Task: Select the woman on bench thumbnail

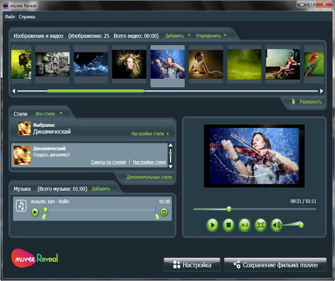Action: (282, 64)
